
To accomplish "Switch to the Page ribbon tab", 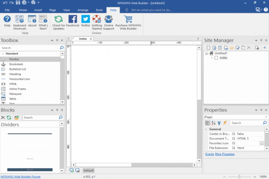I will pos(52,10).
